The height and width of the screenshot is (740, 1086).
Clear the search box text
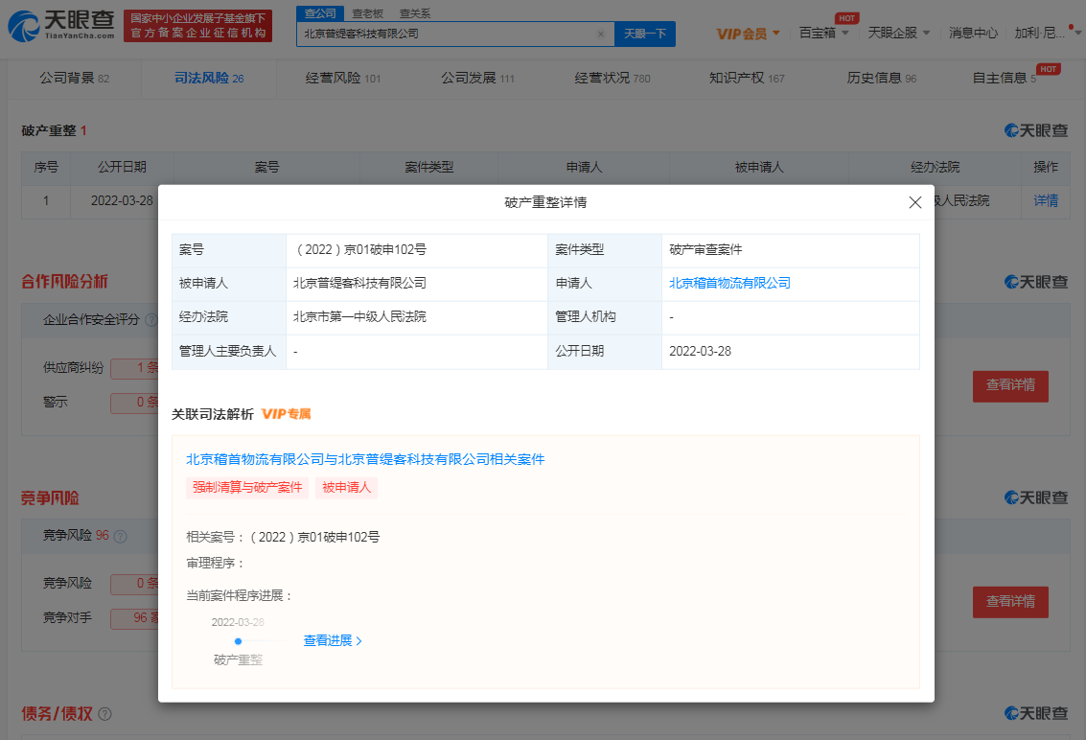600,34
